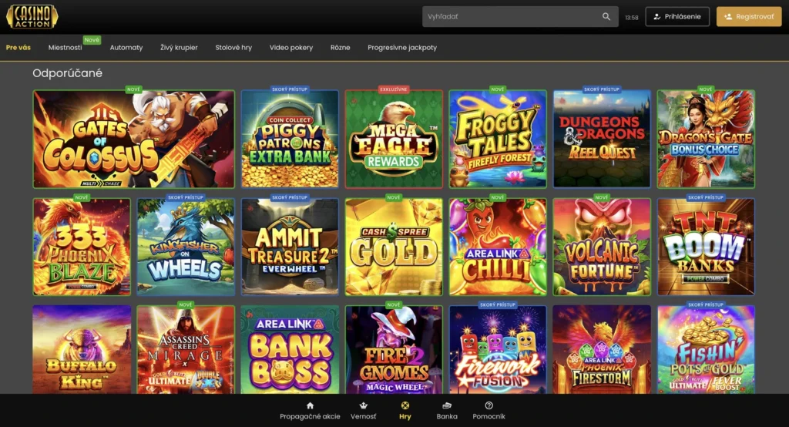Open the Miestnosti tab
The height and width of the screenshot is (427, 789).
coord(65,47)
